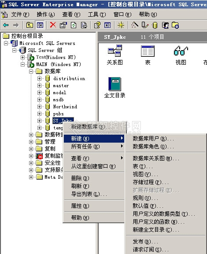Click the new job folder-clock toolbar icon
Image resolution: width=207 pixels, height=254 pixels.
[x=175, y=25]
